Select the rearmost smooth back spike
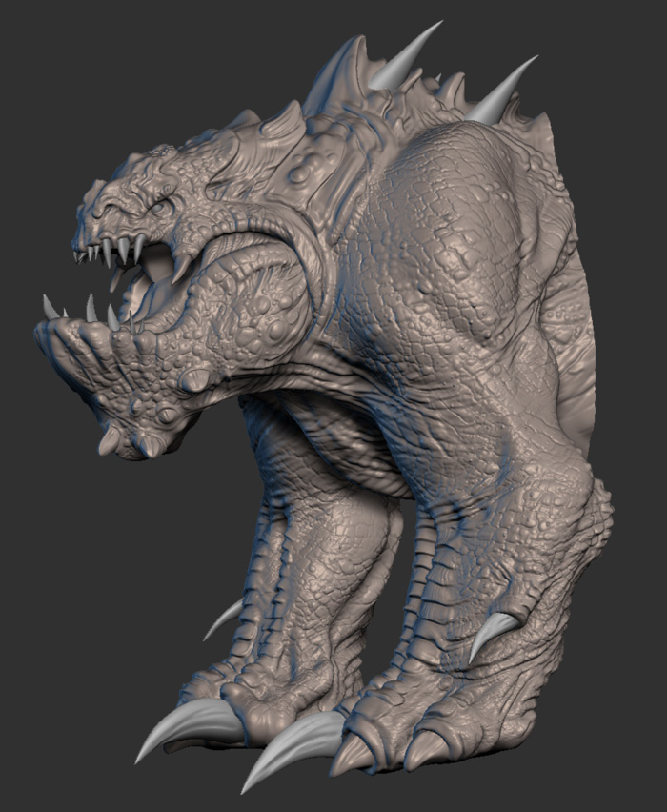This screenshot has height=812, width=667. tap(500, 91)
